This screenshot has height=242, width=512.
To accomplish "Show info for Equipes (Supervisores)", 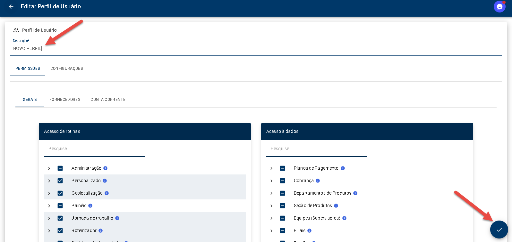I will pyautogui.click(x=344, y=218).
